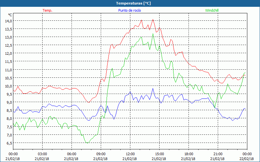Screen dimensions: 260x162
Task: Select the blue Punto de rocío legend label
Action: [x=129, y=10]
